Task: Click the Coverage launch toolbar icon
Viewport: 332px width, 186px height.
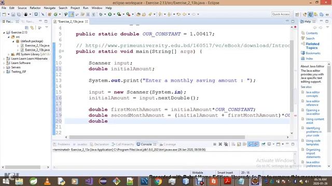Action: [119, 14]
